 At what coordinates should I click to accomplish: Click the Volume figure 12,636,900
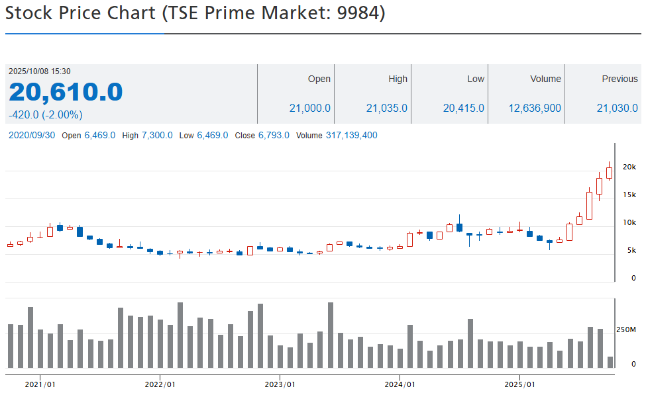535,108
